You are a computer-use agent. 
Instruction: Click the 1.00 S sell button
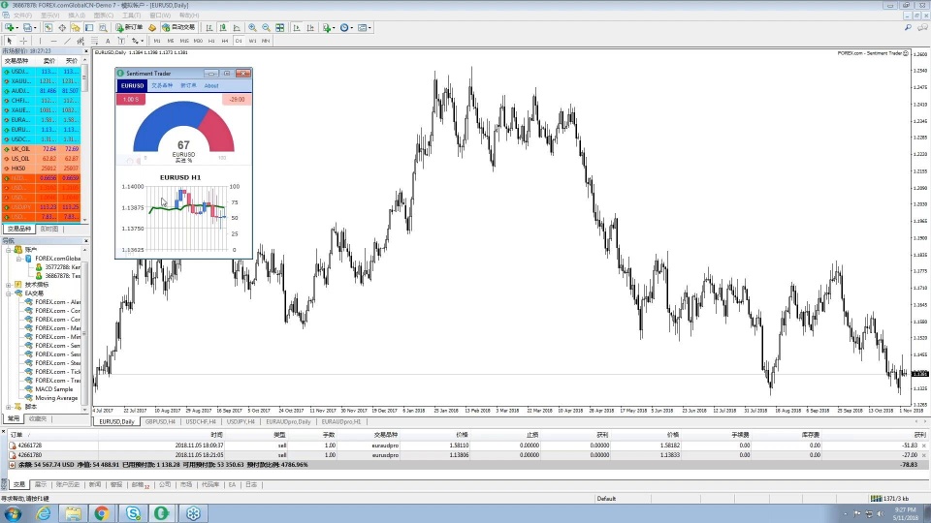tap(130, 99)
